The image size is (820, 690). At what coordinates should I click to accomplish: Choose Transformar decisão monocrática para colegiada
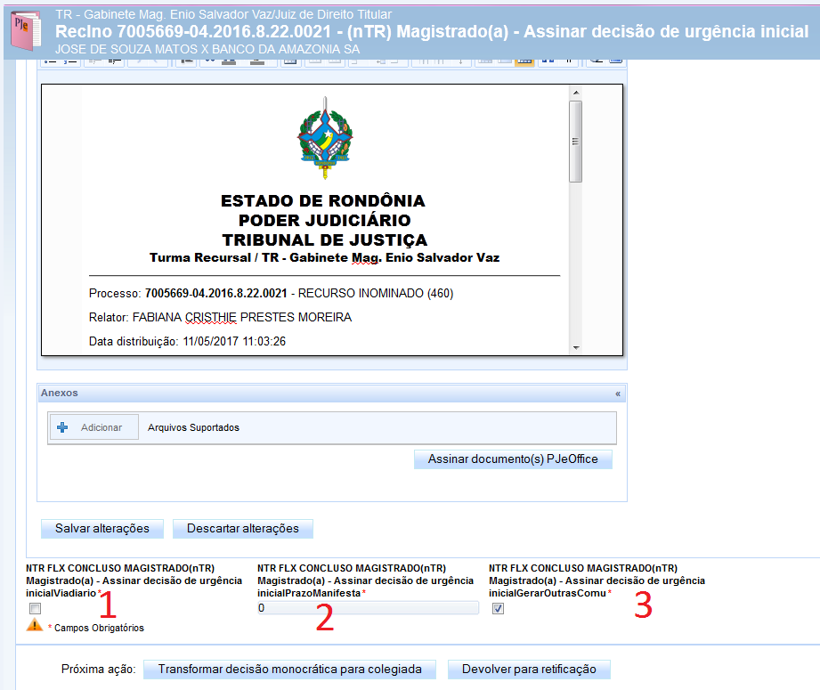pos(289,670)
